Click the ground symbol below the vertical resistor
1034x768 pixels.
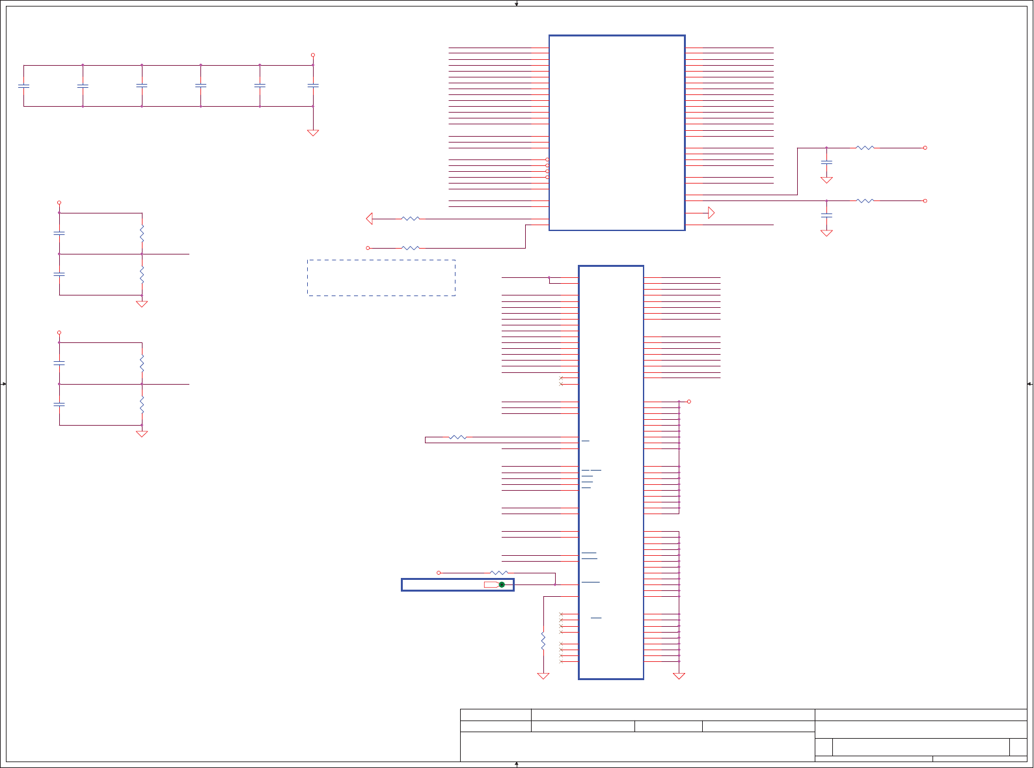tap(543, 676)
